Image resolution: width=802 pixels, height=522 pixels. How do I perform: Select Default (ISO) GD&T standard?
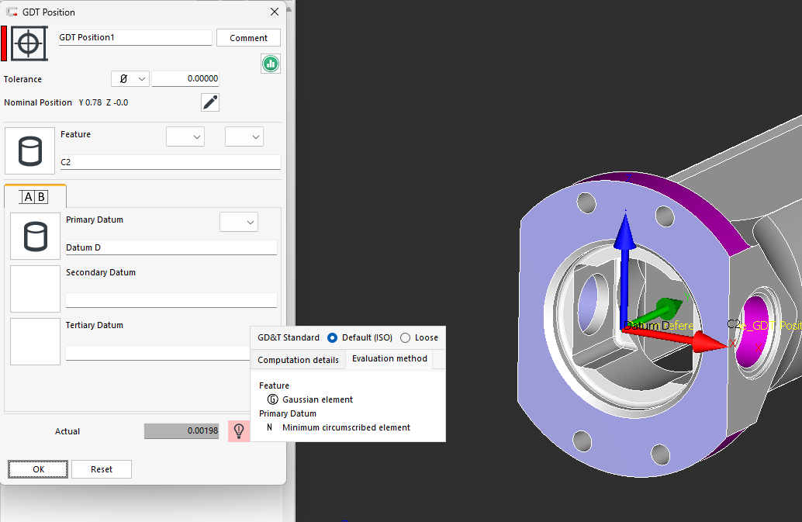pos(333,337)
